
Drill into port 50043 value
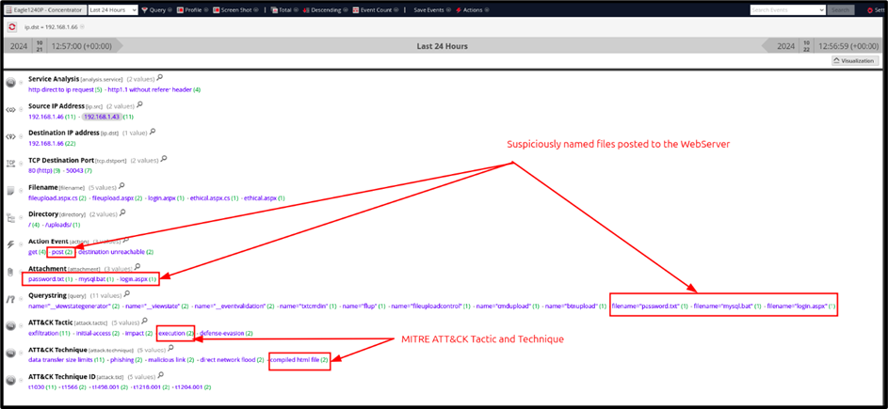point(74,170)
